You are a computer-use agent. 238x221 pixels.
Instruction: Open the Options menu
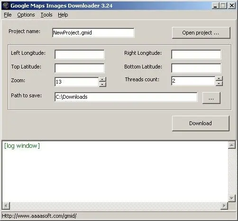point(26,15)
